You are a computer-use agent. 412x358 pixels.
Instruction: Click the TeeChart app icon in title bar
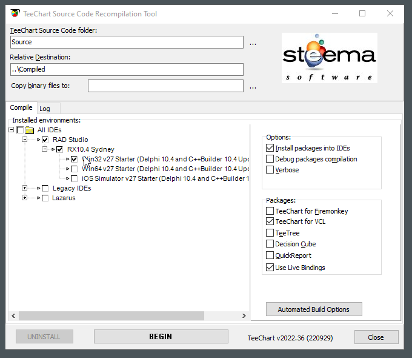click(15, 13)
